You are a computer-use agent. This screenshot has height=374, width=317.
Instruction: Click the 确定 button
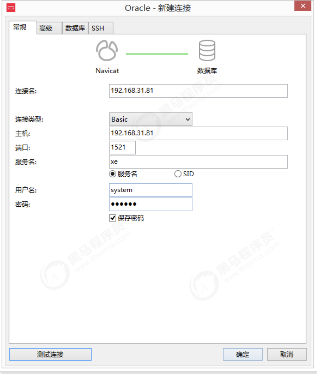click(243, 354)
